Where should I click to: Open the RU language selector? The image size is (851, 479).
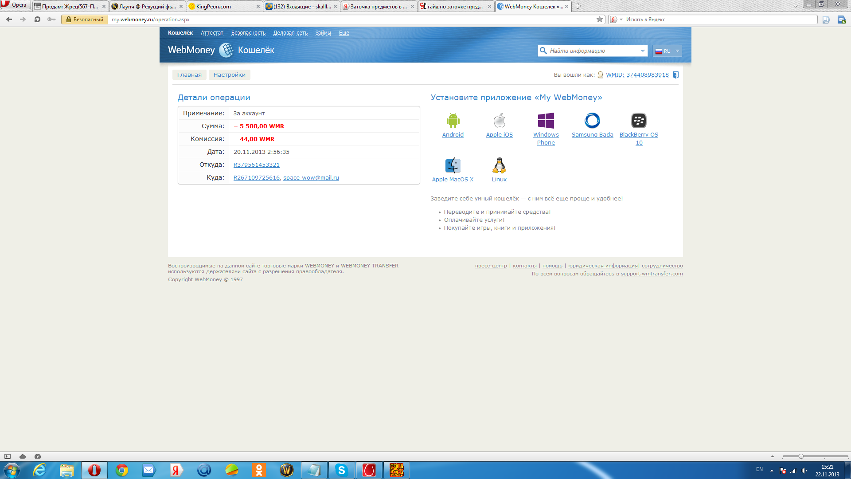667,51
